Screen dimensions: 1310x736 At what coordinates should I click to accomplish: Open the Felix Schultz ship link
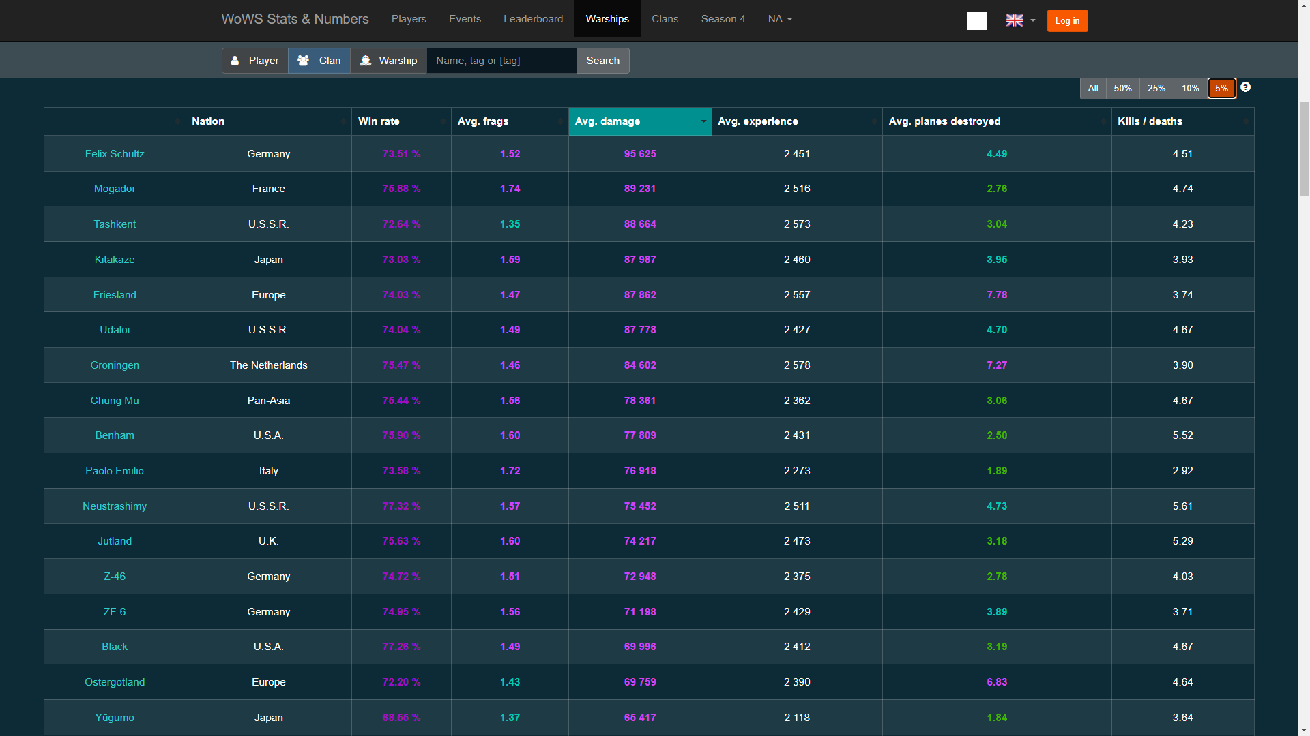[x=115, y=154]
